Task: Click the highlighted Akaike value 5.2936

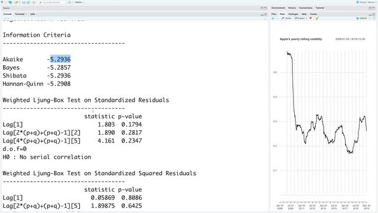Action: (60, 59)
